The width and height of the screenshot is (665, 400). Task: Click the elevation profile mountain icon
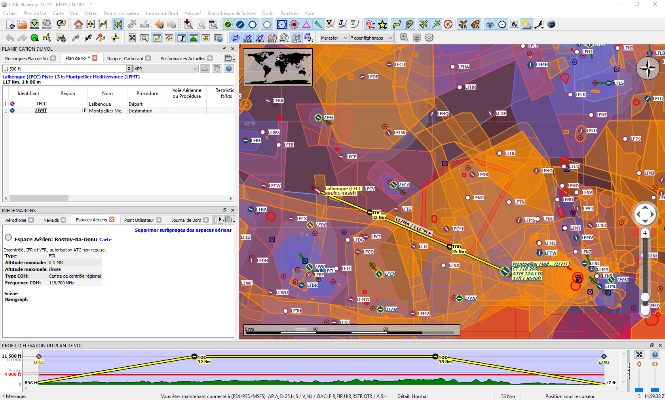click(x=194, y=38)
